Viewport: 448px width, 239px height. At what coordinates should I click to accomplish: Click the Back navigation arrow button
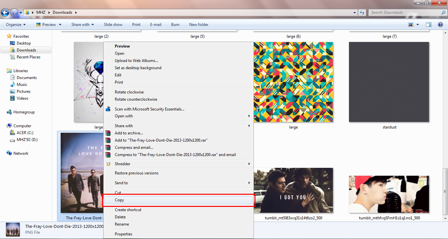[5, 12]
